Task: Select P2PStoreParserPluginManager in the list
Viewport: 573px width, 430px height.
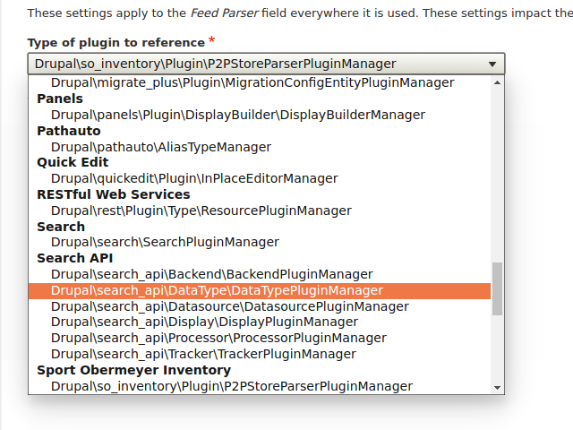Action: (x=232, y=386)
